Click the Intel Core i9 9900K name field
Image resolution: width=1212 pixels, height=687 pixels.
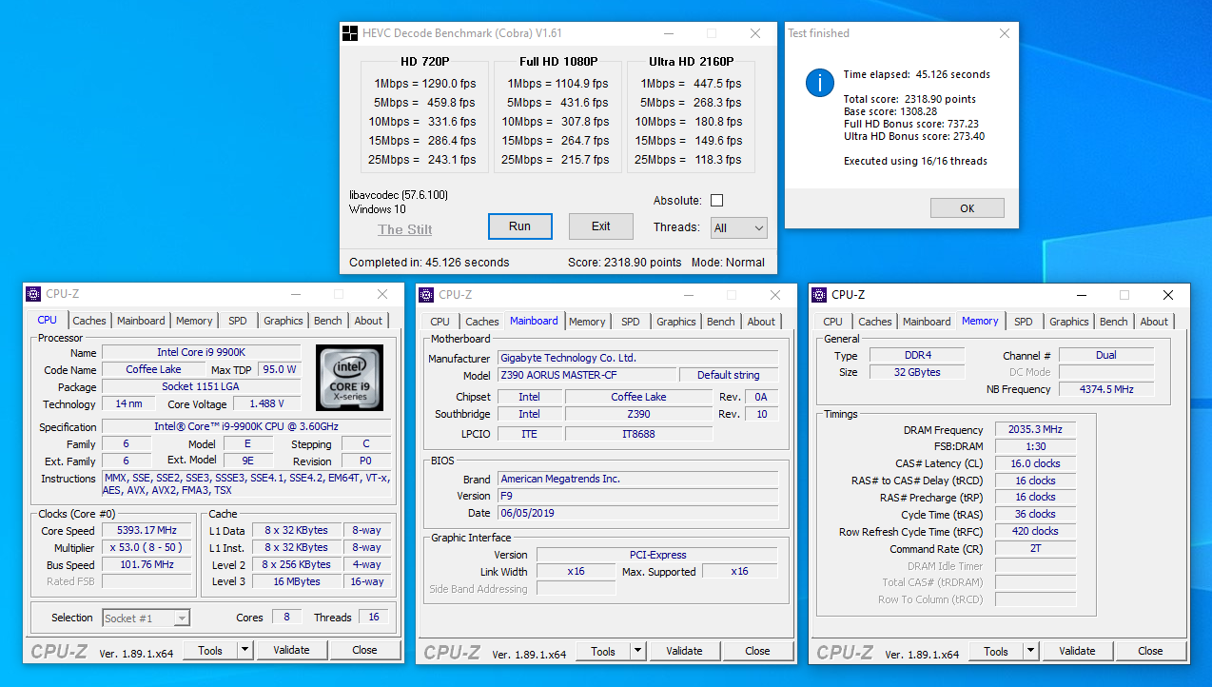coord(201,353)
